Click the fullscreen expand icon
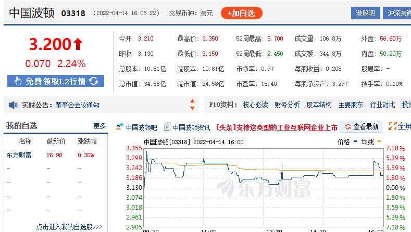 coord(392,126)
